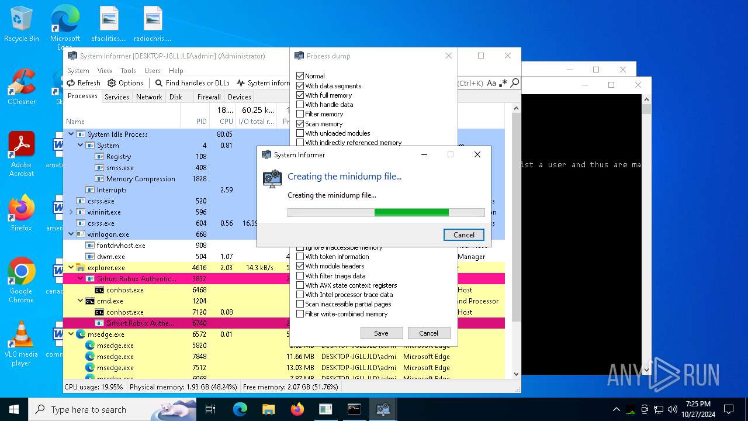Select the explorer.exe process icon
Viewport: 748px width, 421px height.
[x=81, y=268]
